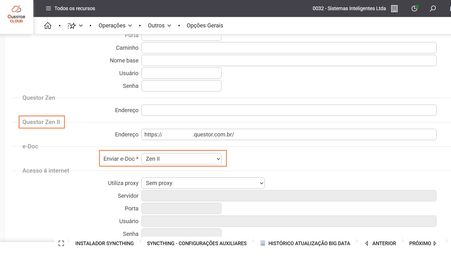This screenshot has height=259, width=451.
Task: Go to PRÓXIMO page
Action: tap(423, 243)
